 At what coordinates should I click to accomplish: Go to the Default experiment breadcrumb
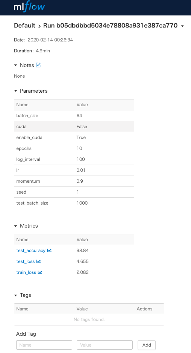point(24,26)
